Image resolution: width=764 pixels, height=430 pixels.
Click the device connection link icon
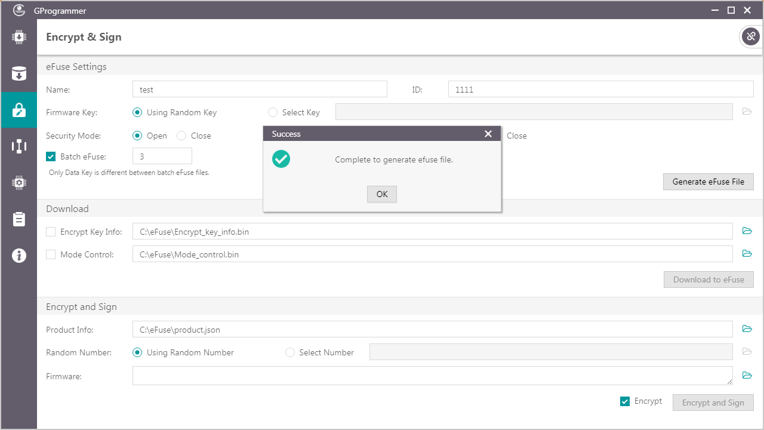[x=750, y=36]
